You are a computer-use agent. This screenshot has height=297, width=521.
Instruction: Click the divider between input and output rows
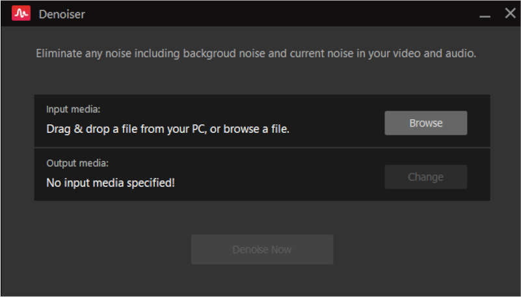(x=260, y=148)
